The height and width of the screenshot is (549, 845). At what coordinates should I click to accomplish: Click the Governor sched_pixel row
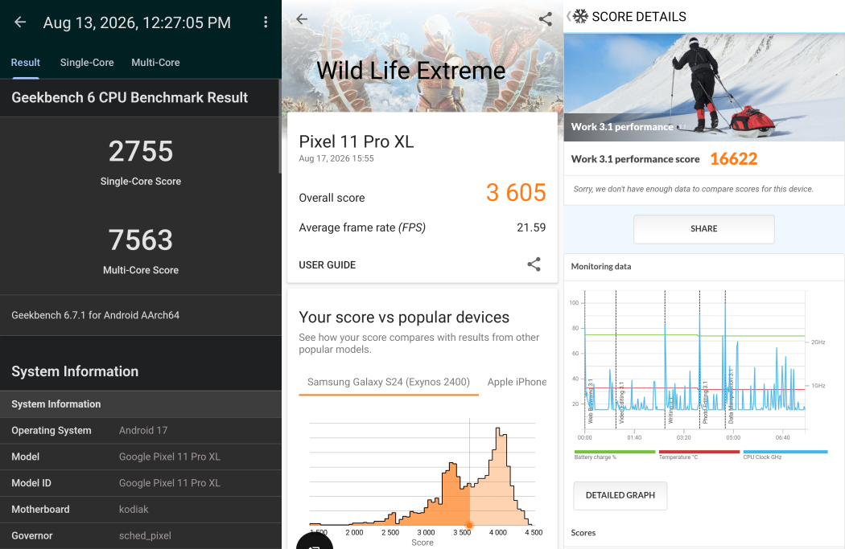(x=141, y=535)
